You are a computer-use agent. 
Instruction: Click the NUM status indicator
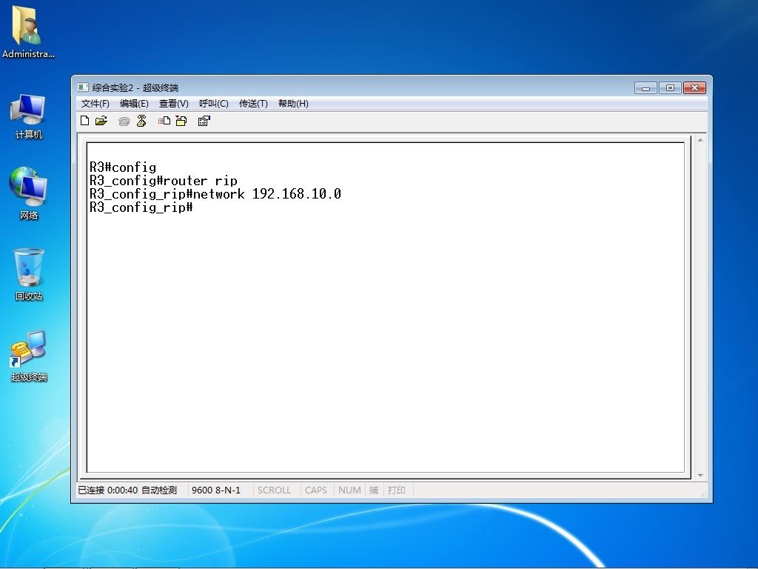[x=349, y=490]
